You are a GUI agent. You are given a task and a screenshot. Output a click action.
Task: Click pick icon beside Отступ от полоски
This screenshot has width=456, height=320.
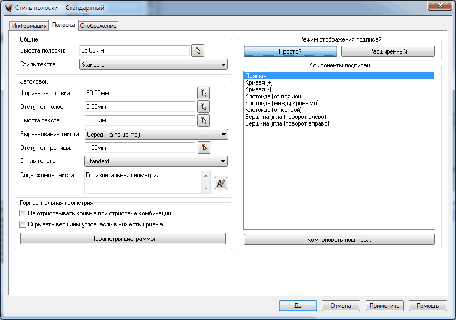tap(204, 107)
